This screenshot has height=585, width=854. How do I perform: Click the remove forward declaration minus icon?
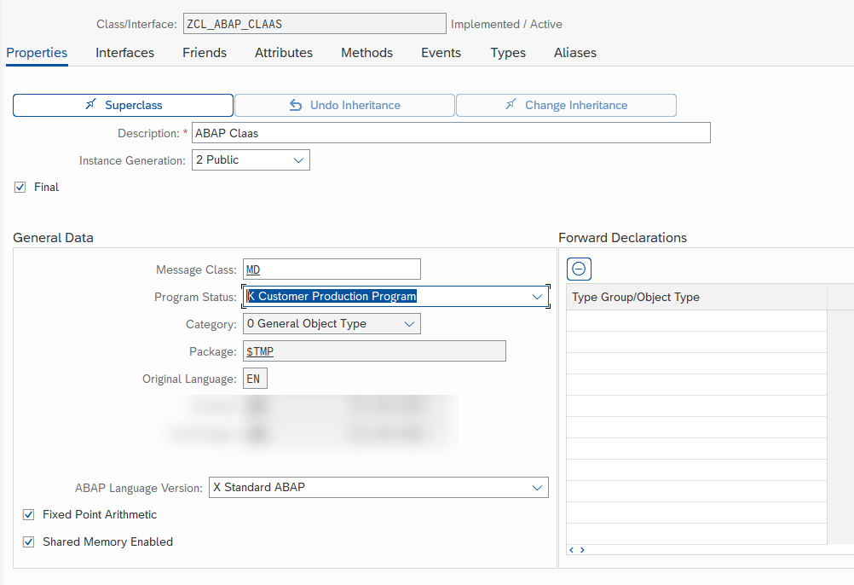pos(579,269)
